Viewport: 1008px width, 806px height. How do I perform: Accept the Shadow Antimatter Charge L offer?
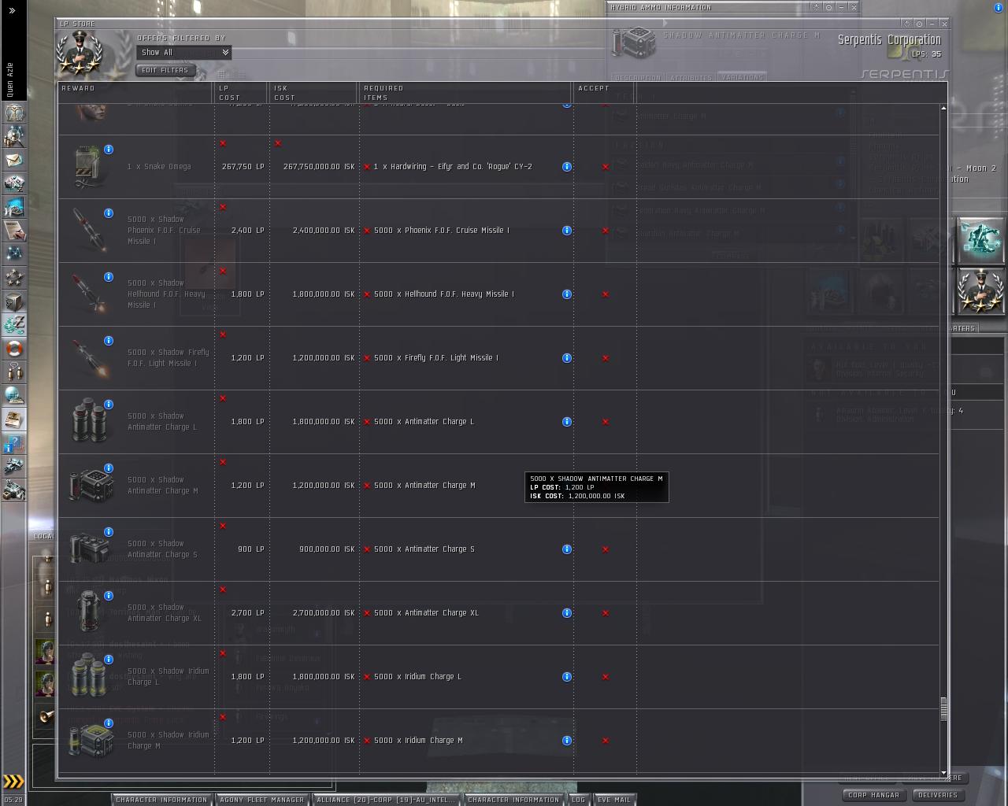tap(605, 422)
